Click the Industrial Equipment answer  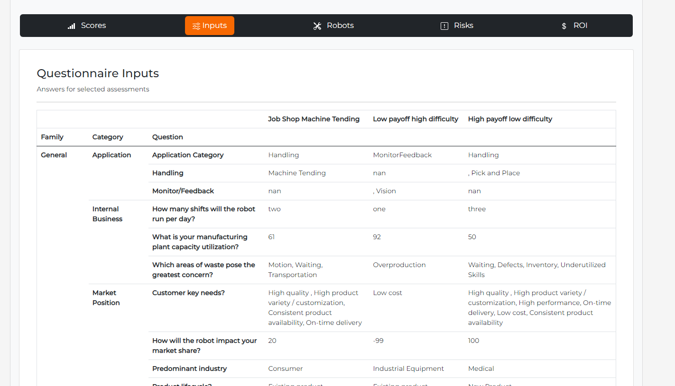click(x=408, y=368)
